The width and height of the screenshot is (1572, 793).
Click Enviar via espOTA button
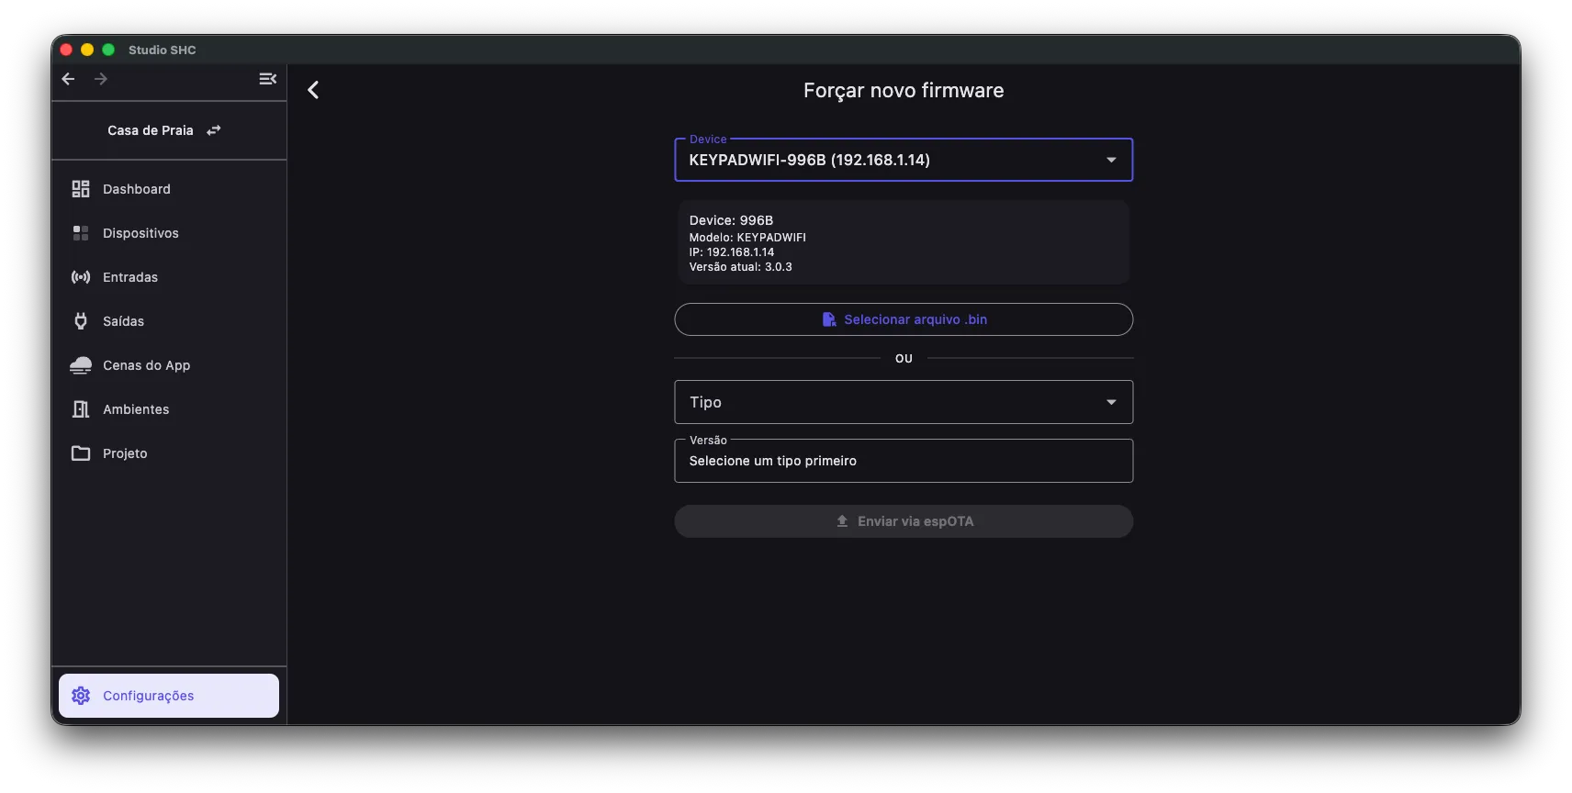click(x=904, y=521)
